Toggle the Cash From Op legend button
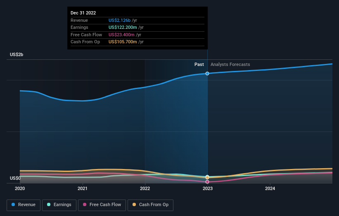Image resolution: width=339 pixels, height=216 pixels. 150,205
